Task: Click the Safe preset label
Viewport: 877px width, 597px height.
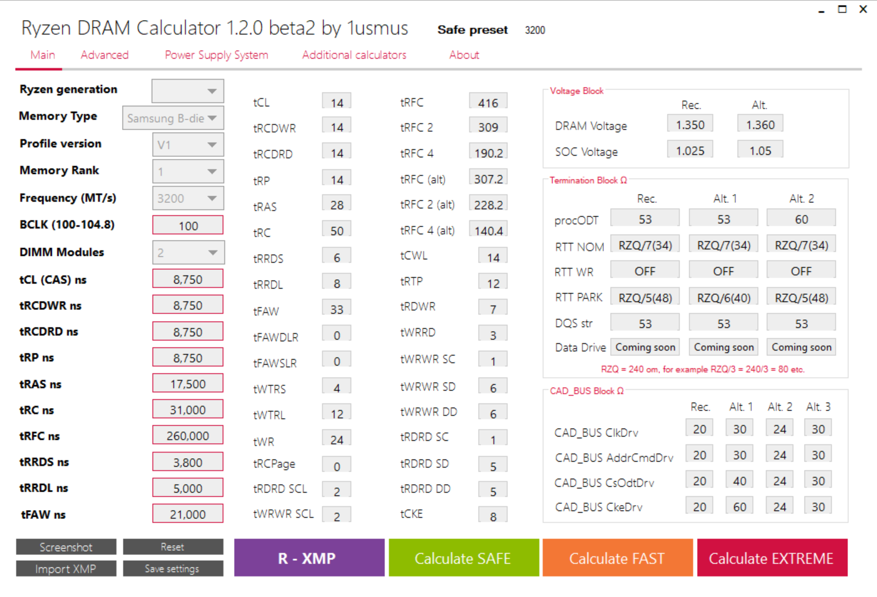Action: (x=472, y=30)
